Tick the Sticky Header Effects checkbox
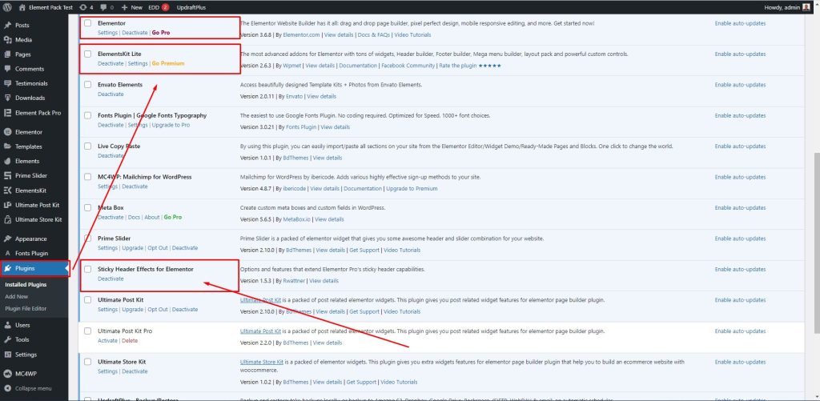Image resolution: width=820 pixels, height=401 pixels. 88,269
